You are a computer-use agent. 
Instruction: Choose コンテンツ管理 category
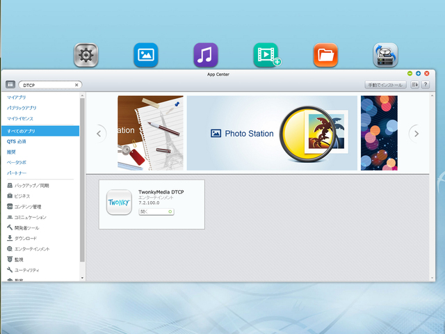[24, 207]
